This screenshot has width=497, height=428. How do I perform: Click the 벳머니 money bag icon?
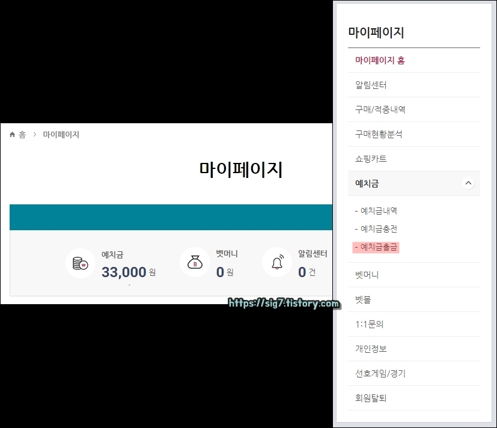(x=195, y=262)
